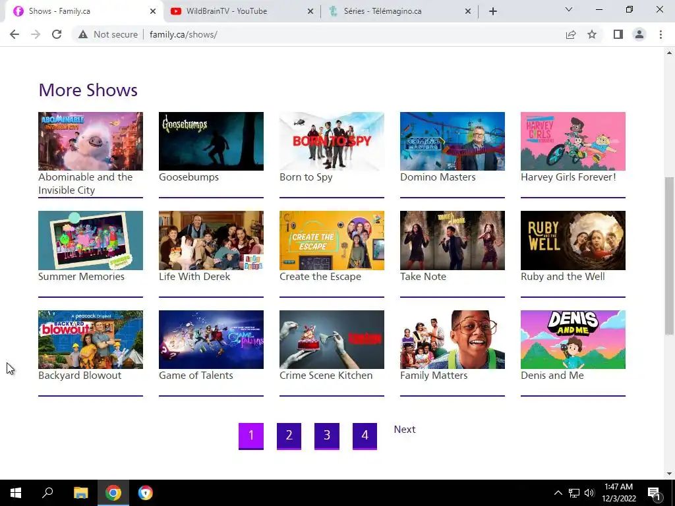675x506 pixels.
Task: Open the Chrome profile menu
Action: (639, 34)
